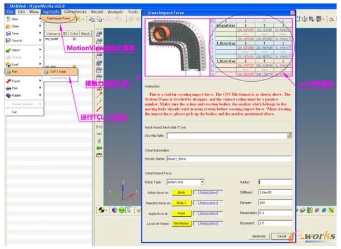Open the Analysis menu
The height and width of the screenshot is (249, 341).
[x=115, y=12]
